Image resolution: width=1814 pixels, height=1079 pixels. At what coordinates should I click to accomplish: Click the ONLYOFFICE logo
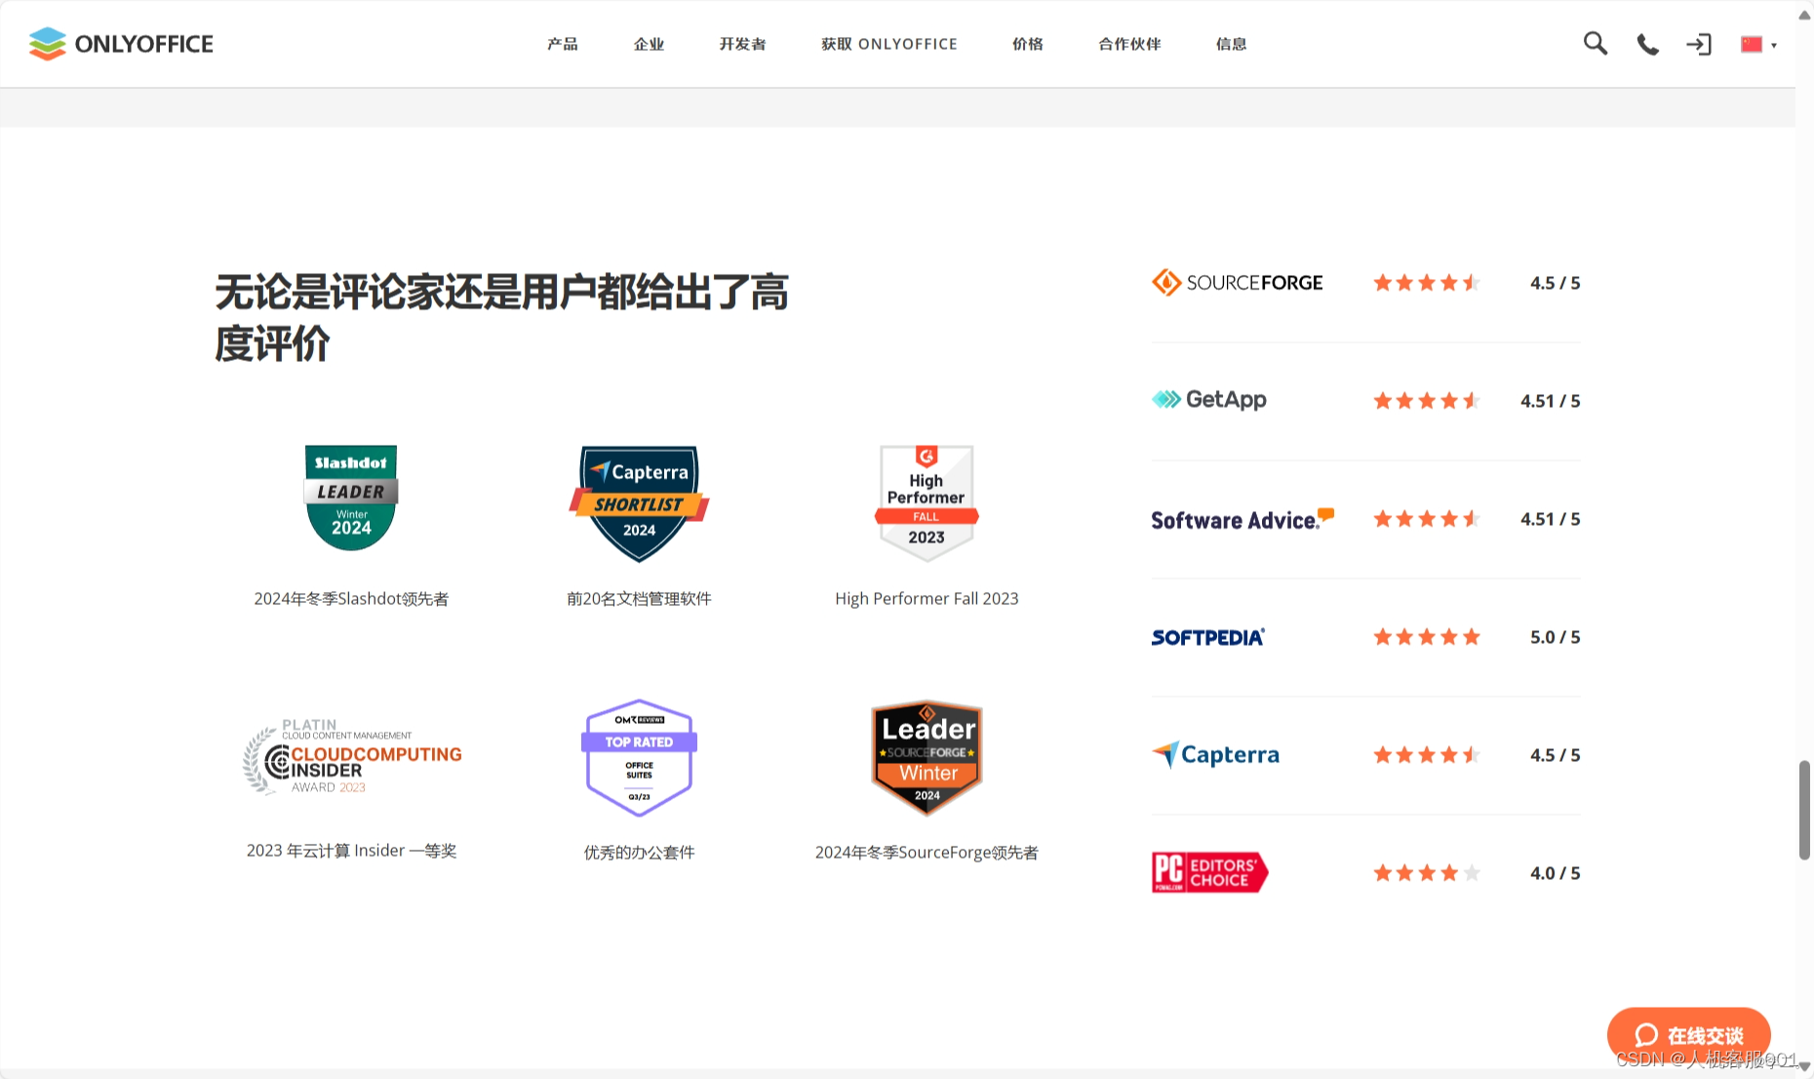121,44
